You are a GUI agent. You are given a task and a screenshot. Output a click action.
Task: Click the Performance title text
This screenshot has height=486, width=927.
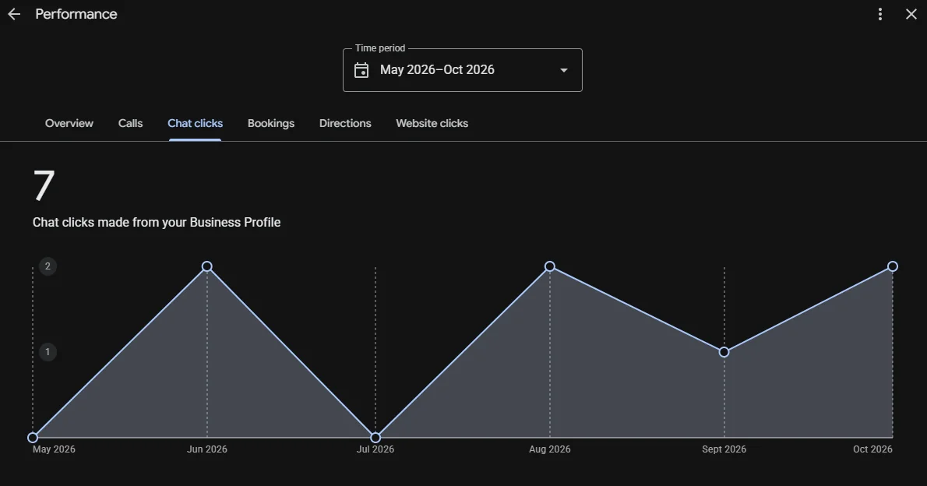pos(76,14)
